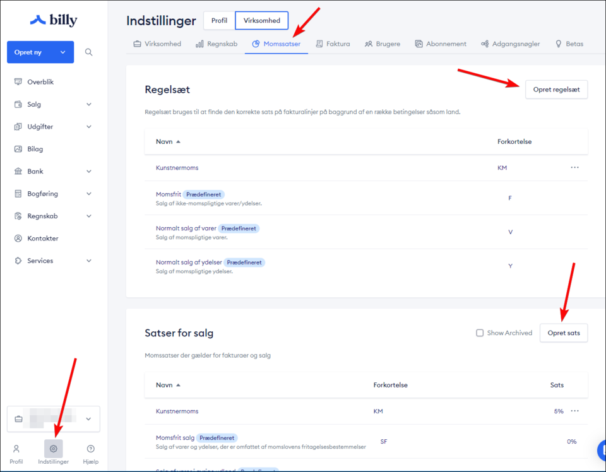606x472 pixels.
Task: Open Bilag in the sidebar
Action: click(x=35, y=149)
